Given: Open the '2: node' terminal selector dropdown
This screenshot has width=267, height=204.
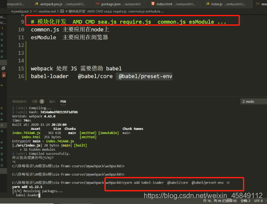Looking at the screenshot, I should coord(253,102).
